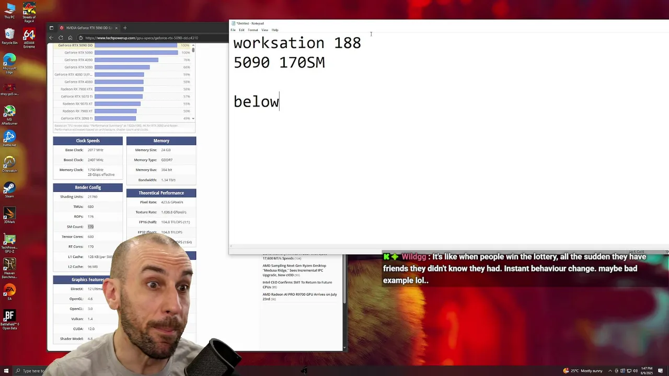Reload the TechPowerUp page

click(61, 38)
